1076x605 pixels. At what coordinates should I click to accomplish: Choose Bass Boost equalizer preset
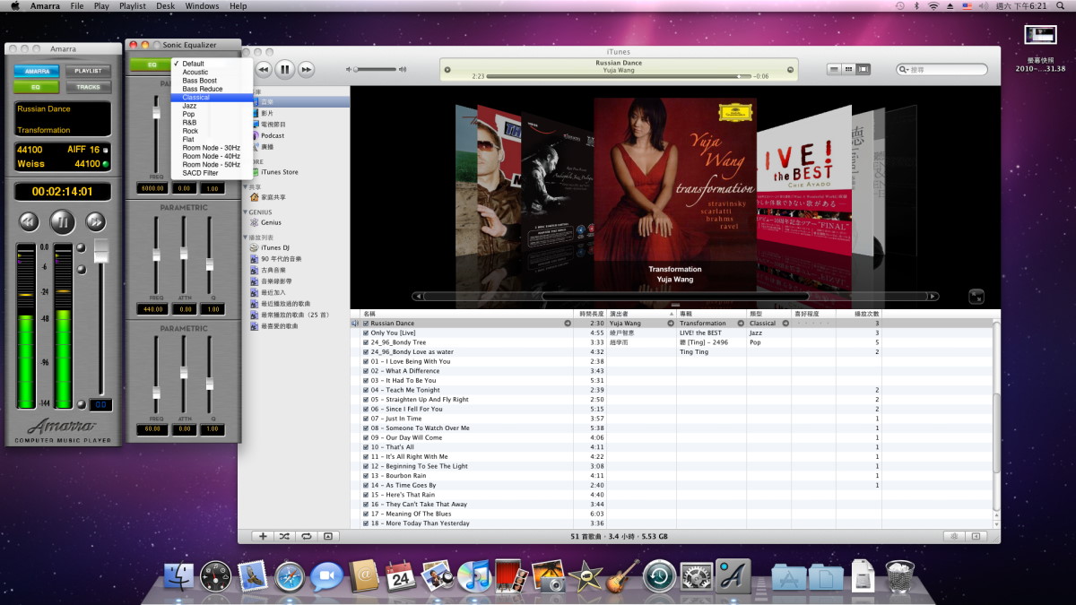click(x=212, y=81)
